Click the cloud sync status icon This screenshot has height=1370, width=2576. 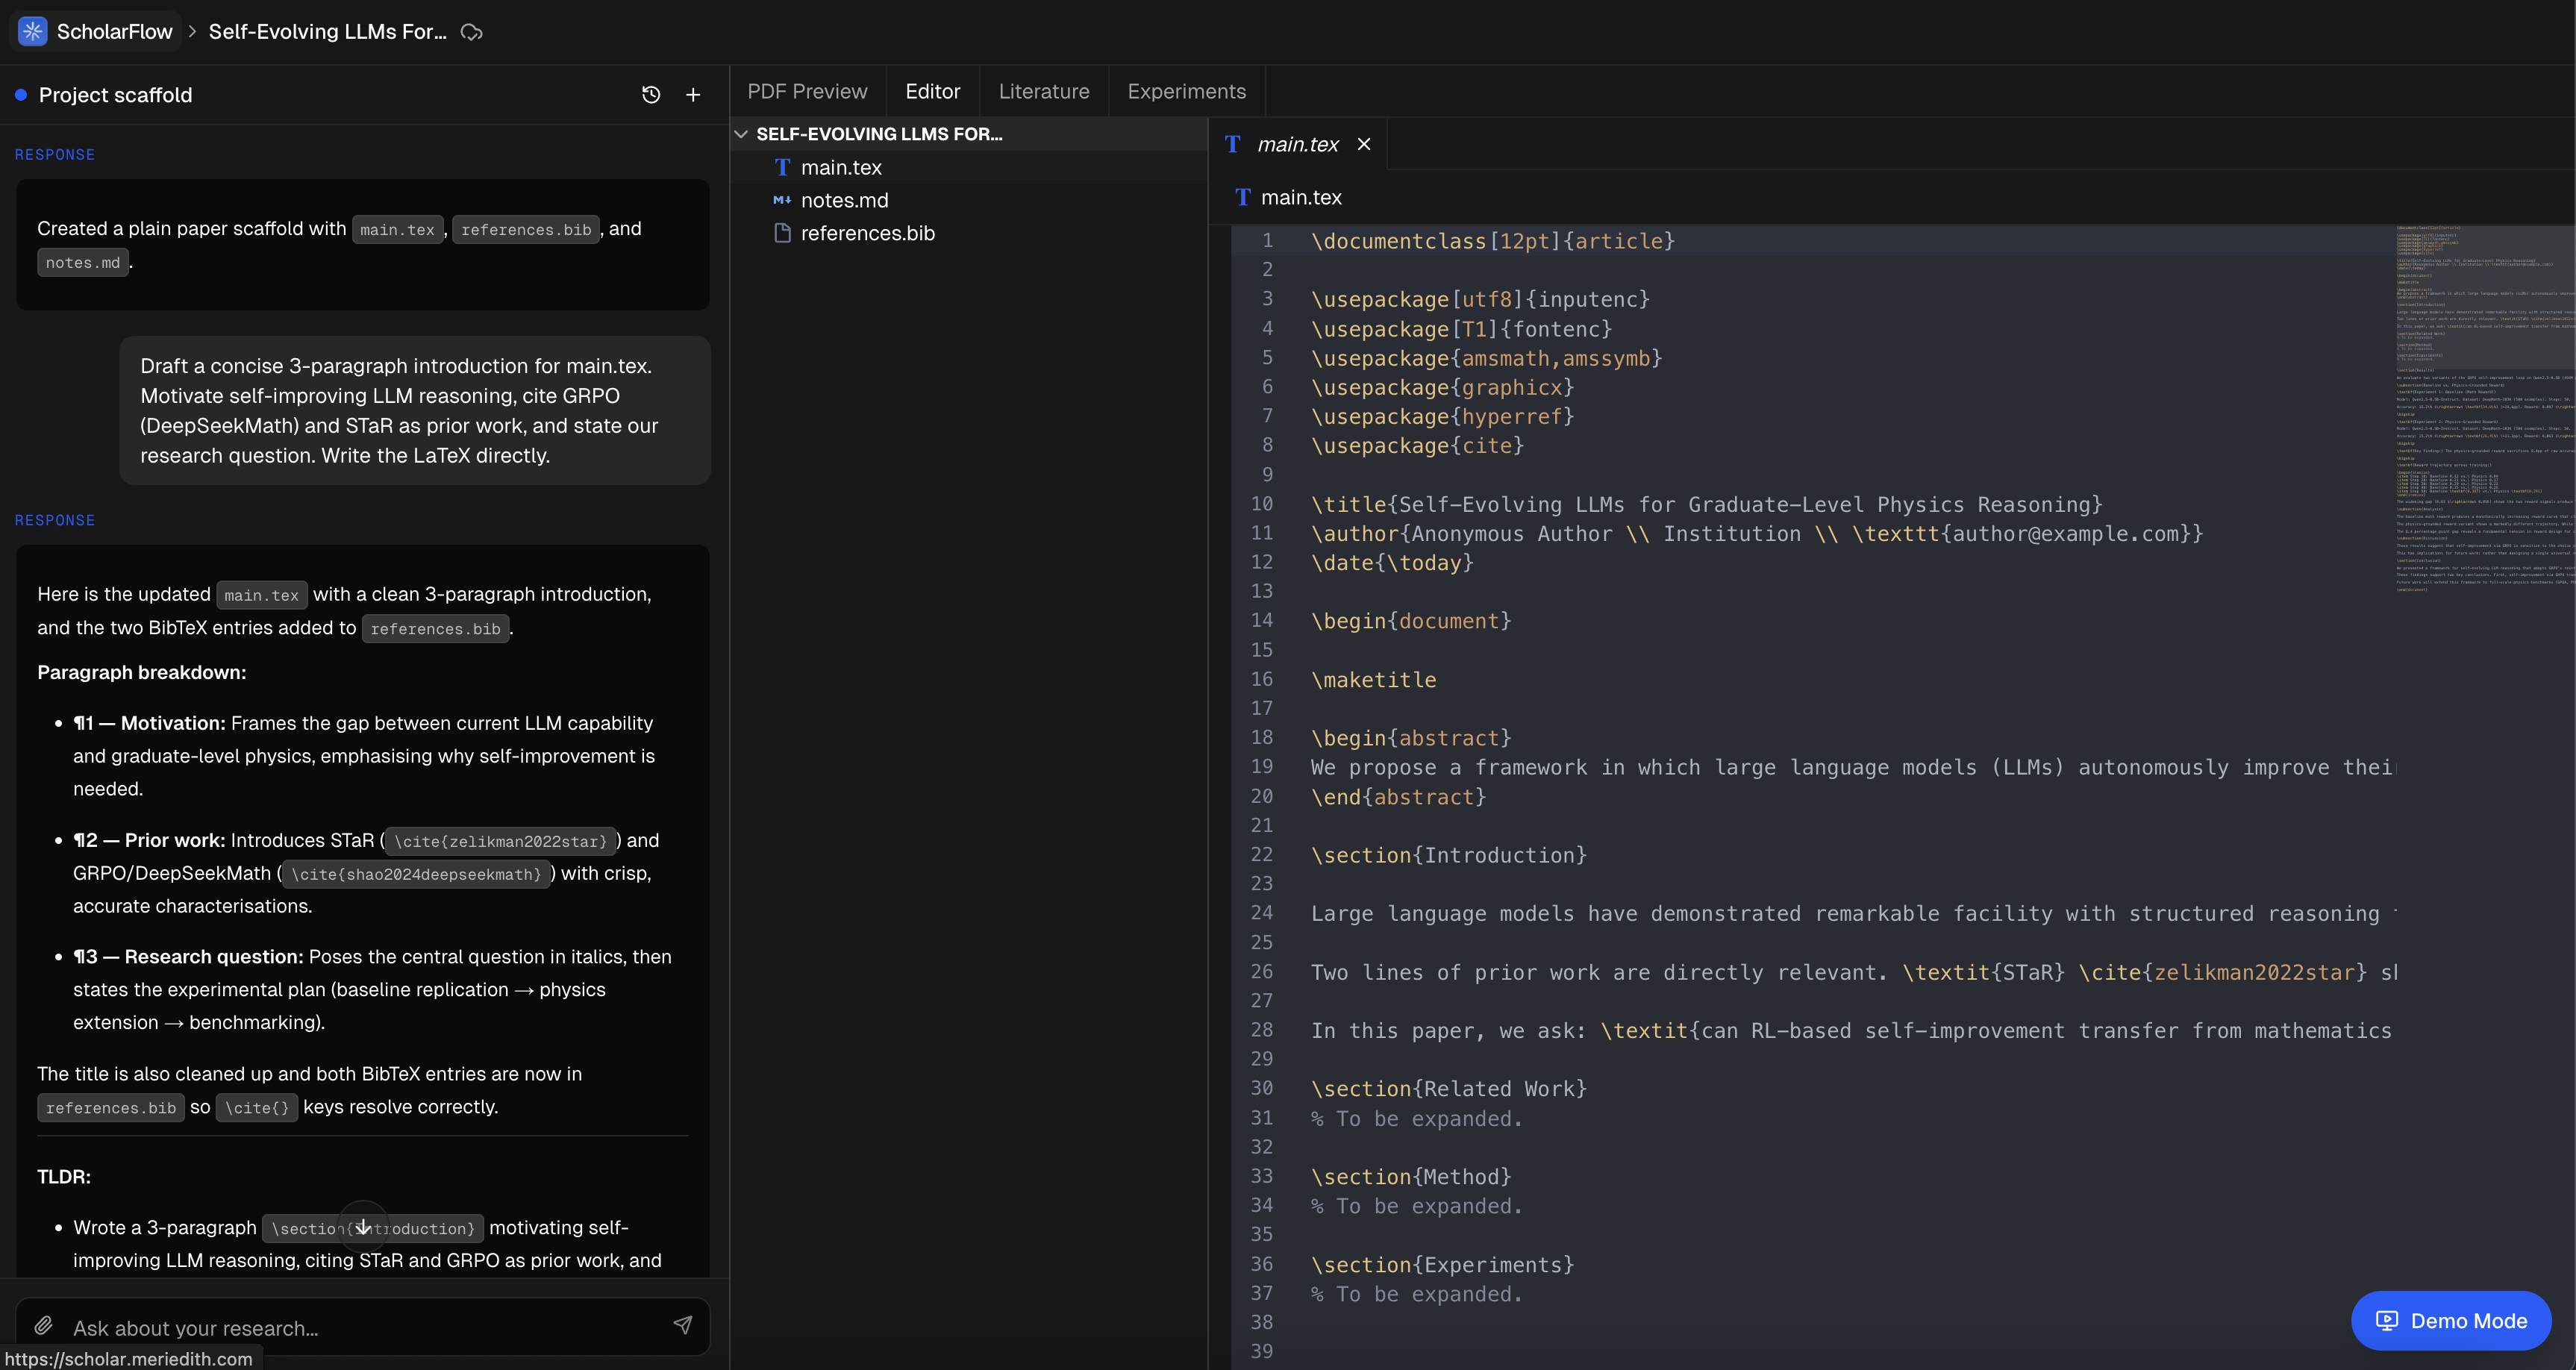tap(471, 32)
